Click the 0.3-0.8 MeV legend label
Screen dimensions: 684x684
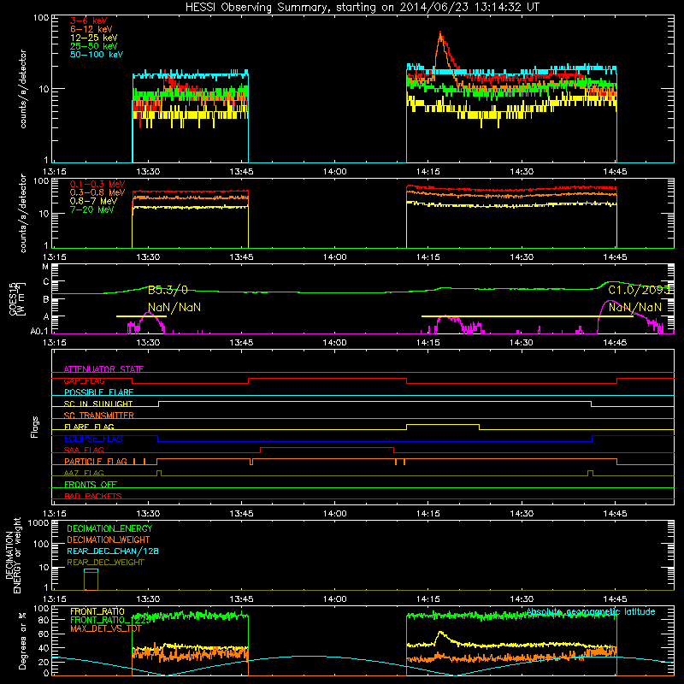[97, 192]
